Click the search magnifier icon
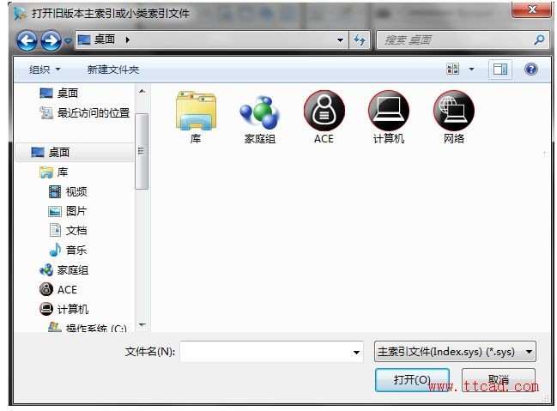Viewport: 557px width, 411px height. [x=539, y=39]
